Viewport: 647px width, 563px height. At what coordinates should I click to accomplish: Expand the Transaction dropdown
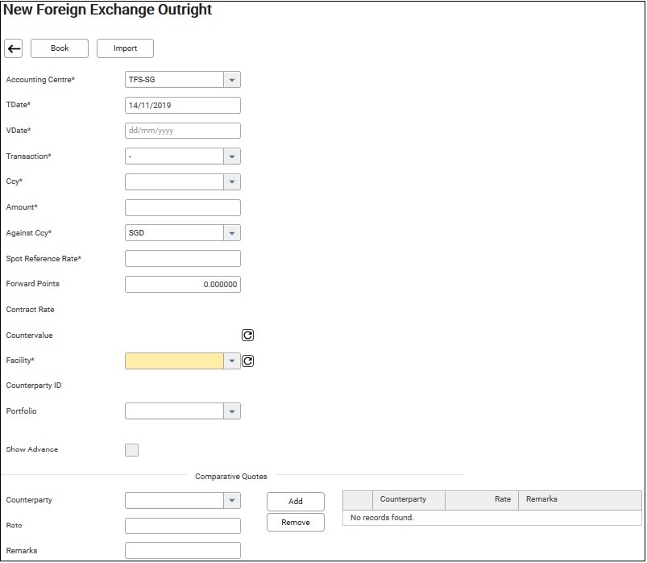[232, 156]
